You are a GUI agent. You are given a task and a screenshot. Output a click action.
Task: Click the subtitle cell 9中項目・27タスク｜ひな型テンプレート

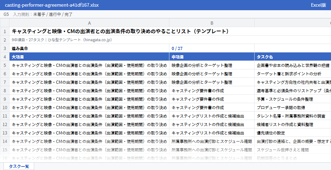point(62,40)
